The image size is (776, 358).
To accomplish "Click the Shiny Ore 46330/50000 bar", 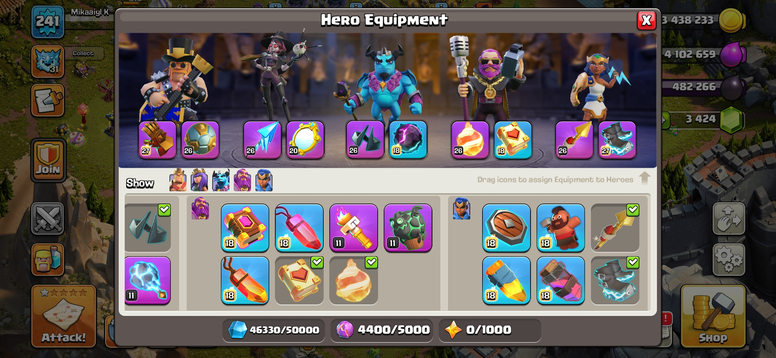I will (274, 330).
